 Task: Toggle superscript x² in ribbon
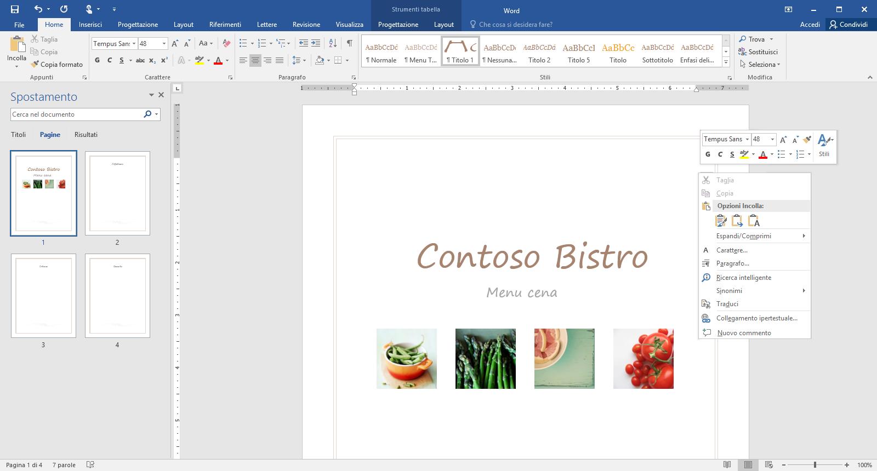[164, 60]
